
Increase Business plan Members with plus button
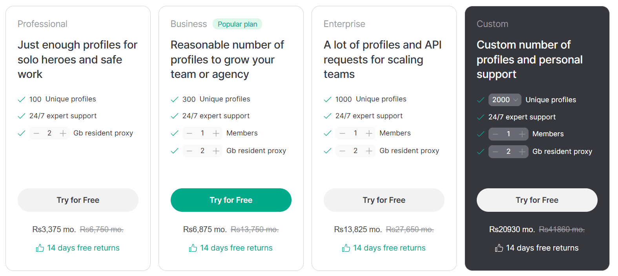click(216, 133)
